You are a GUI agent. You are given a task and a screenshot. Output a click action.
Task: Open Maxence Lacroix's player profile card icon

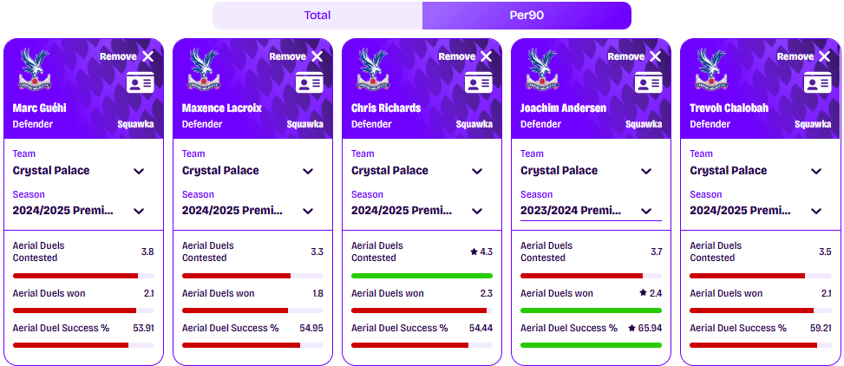point(310,82)
